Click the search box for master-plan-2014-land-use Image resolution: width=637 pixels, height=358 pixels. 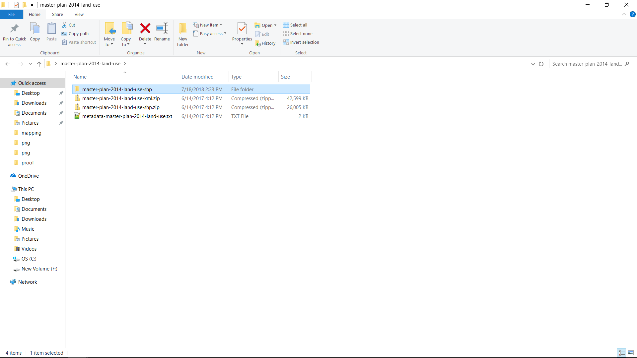pos(587,64)
